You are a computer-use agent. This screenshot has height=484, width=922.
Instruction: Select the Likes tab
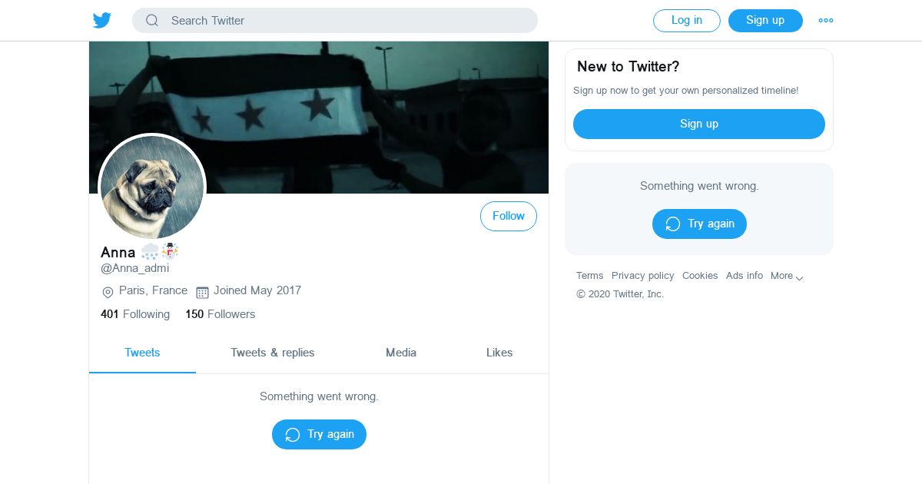[499, 353]
